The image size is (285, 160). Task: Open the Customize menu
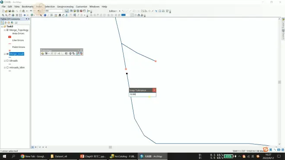[82, 6]
